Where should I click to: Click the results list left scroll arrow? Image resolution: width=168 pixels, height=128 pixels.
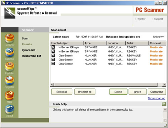point(52,84)
